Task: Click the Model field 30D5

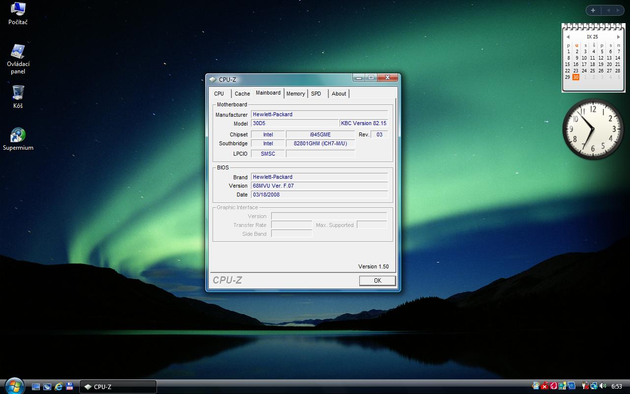Action: [x=295, y=123]
